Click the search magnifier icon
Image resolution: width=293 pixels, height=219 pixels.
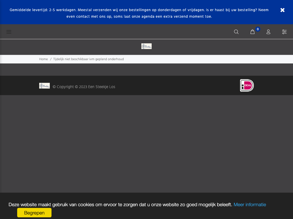(x=236, y=32)
